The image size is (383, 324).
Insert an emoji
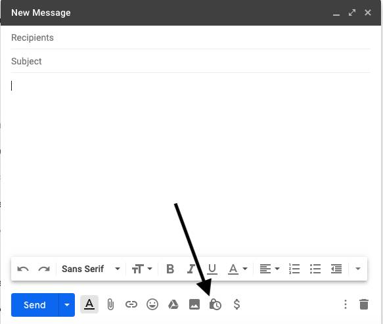pyautogui.click(x=152, y=304)
